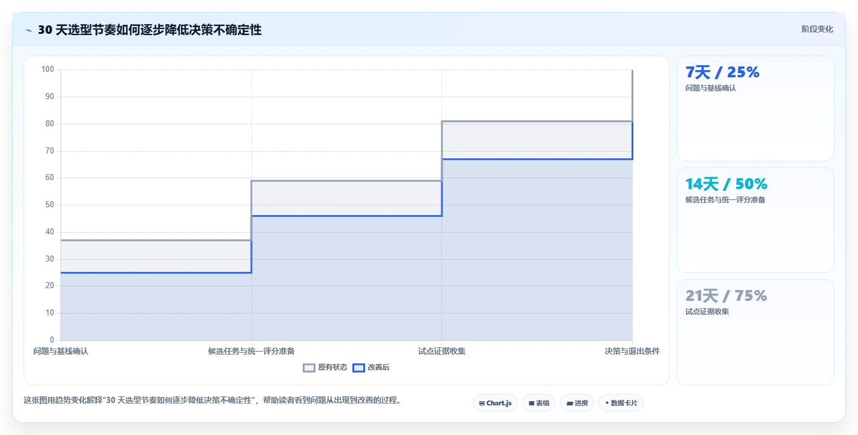Select the 14天 / 50% data card

point(755,220)
